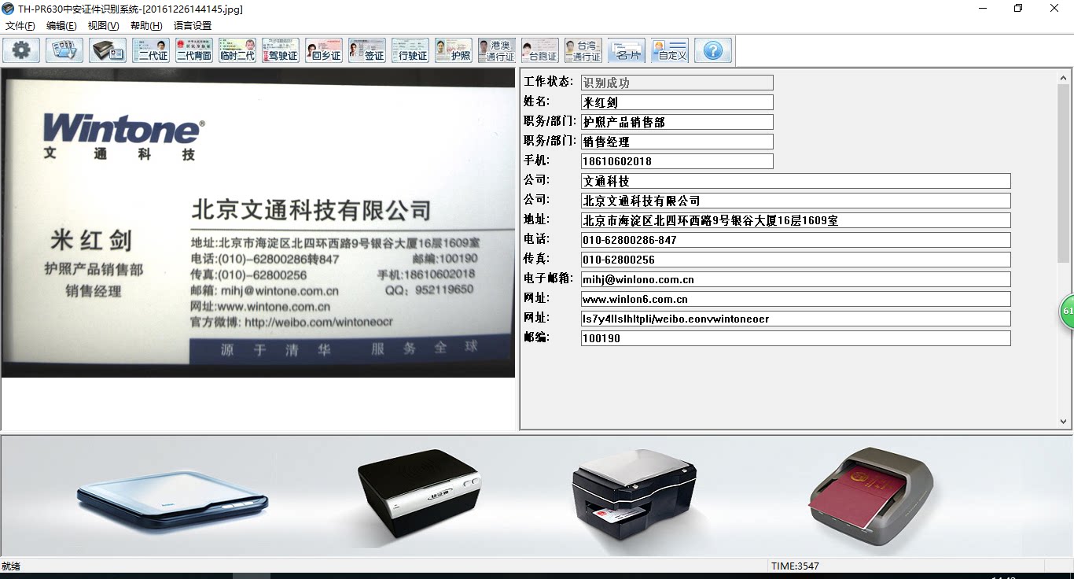Click the field containing 销售经理
The image size is (1074, 579).
[x=677, y=142]
